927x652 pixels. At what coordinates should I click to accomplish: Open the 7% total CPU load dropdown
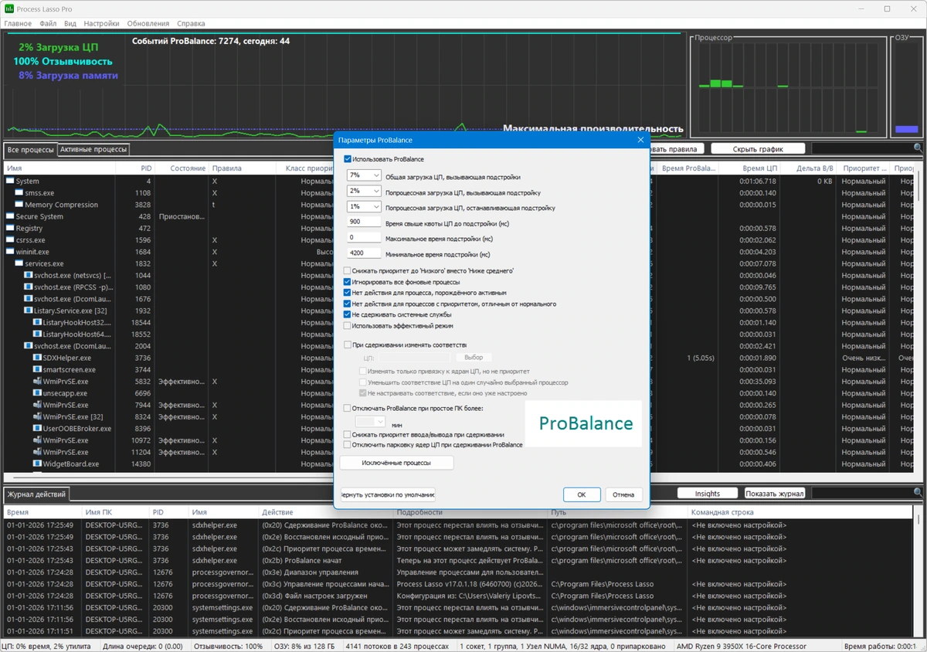point(364,175)
